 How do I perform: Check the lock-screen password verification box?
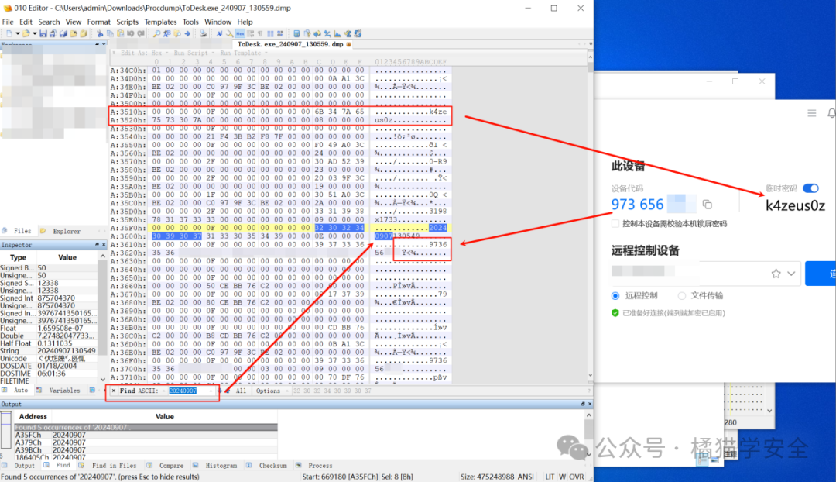click(x=616, y=224)
